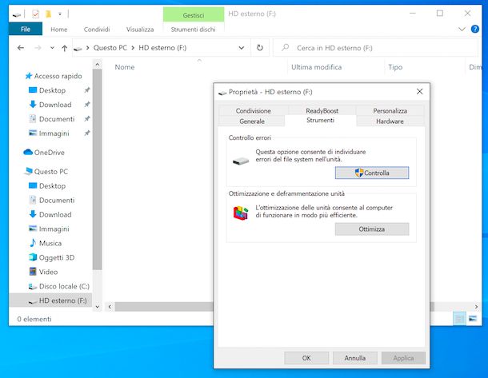The height and width of the screenshot is (378, 488).
Task: Select HD esterno (F:) in the navigation pane
Action: 51,300
